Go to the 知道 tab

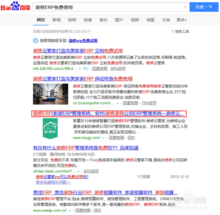88,20
